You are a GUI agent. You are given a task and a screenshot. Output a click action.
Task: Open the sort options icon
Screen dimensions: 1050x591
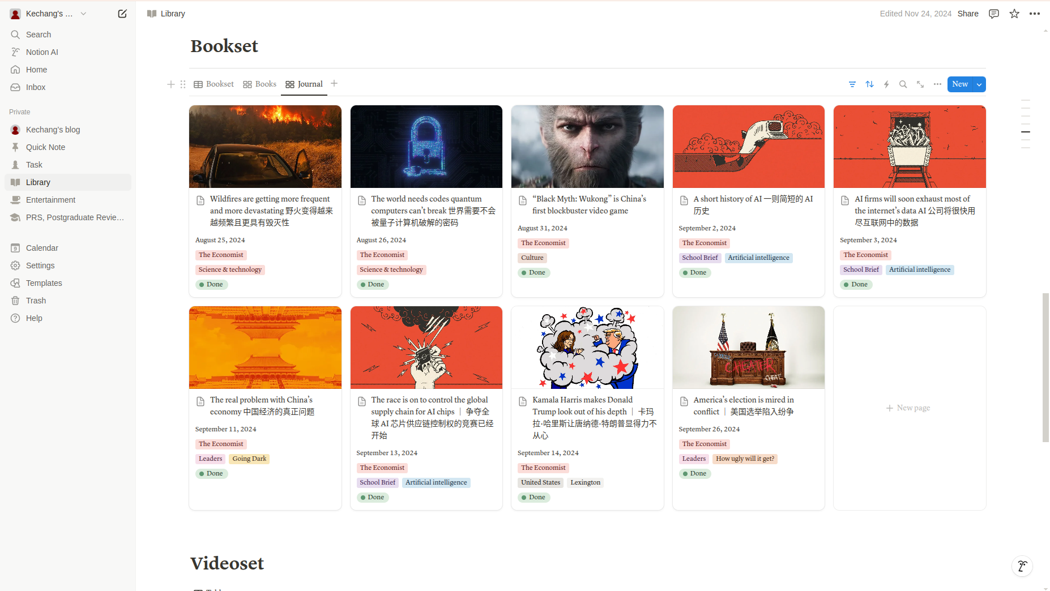click(x=869, y=84)
